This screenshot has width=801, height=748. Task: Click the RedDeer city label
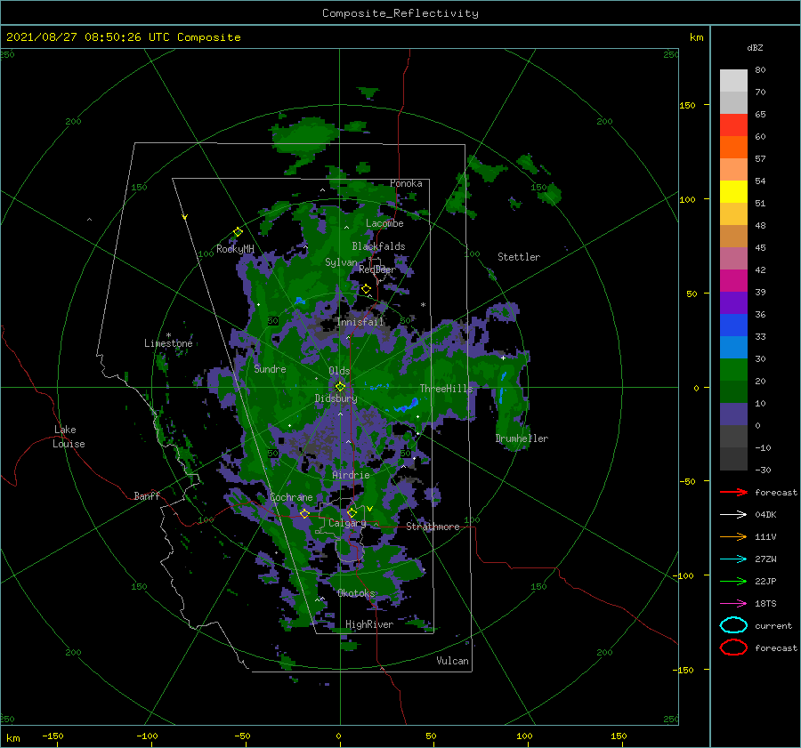point(377,269)
